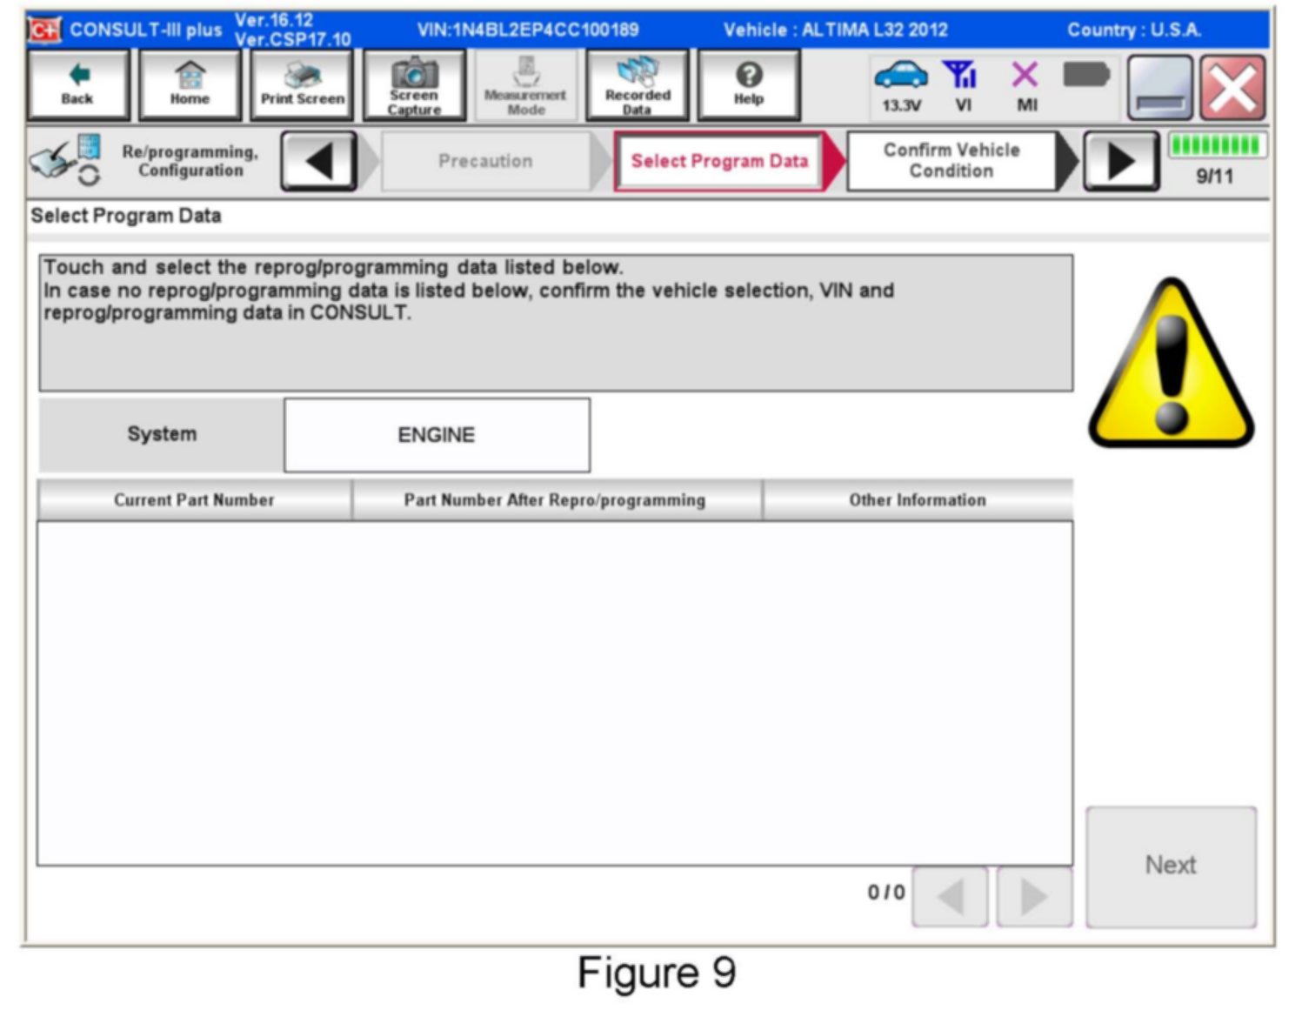Screen dimensions: 1302x1017
Task: Click the 9/11 green progress bar
Action: point(1214,146)
